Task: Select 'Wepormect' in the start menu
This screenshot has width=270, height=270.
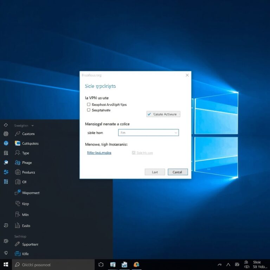Action: point(31,193)
